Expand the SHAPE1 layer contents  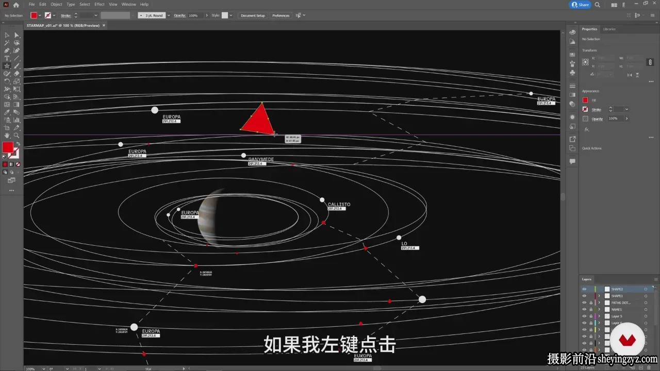[599, 296]
